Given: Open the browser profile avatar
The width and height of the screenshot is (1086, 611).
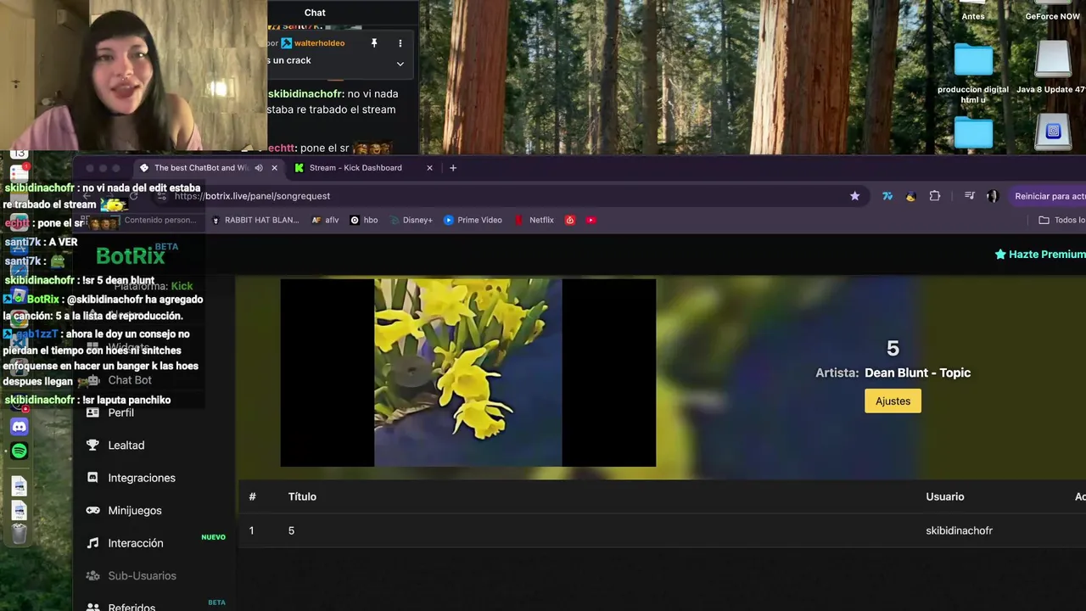Looking at the screenshot, I should [x=992, y=196].
